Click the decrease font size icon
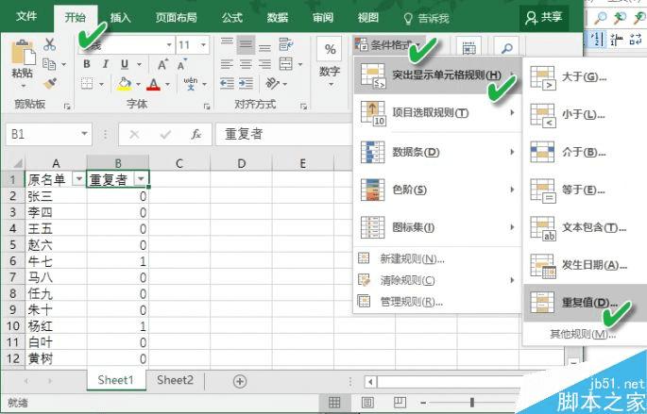This screenshot has height=414, width=647. [181, 65]
